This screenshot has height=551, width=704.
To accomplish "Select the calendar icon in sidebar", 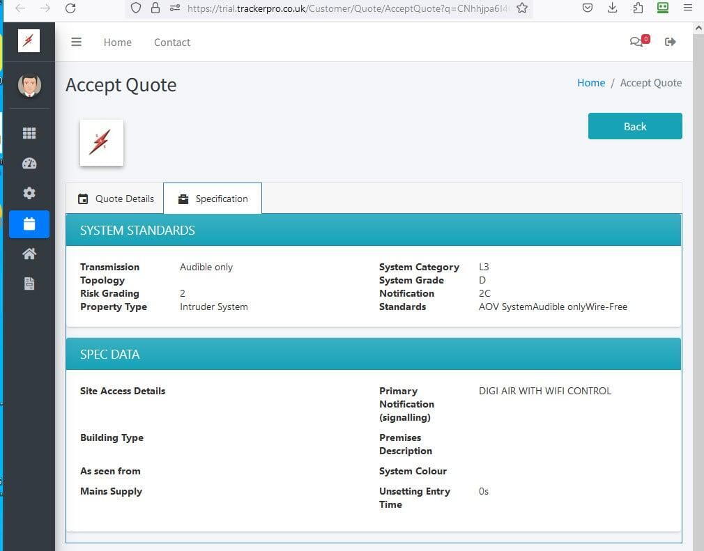I will (29, 224).
